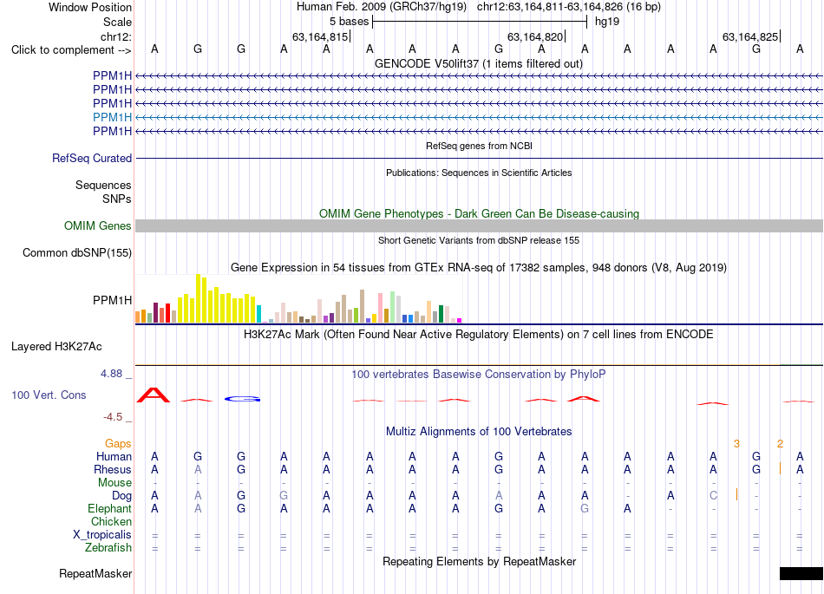Click the "Sequences" track label
Image resolution: width=824 pixels, height=594 pixels.
point(103,185)
